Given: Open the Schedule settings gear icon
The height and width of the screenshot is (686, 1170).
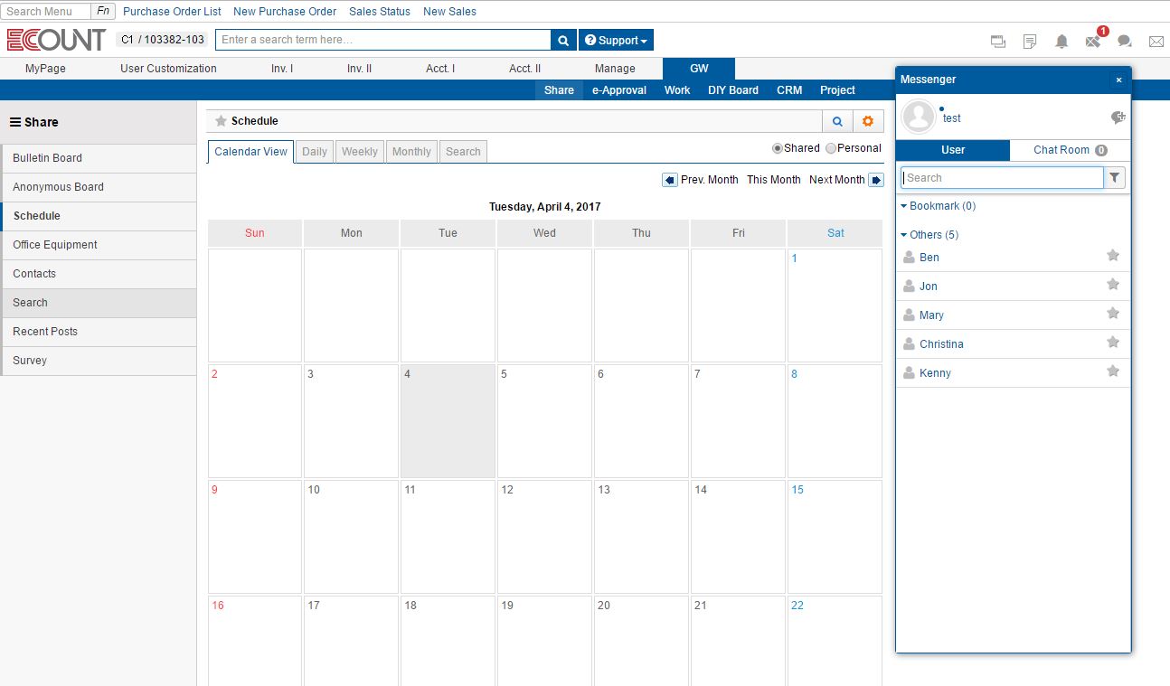Looking at the screenshot, I should pyautogui.click(x=868, y=121).
